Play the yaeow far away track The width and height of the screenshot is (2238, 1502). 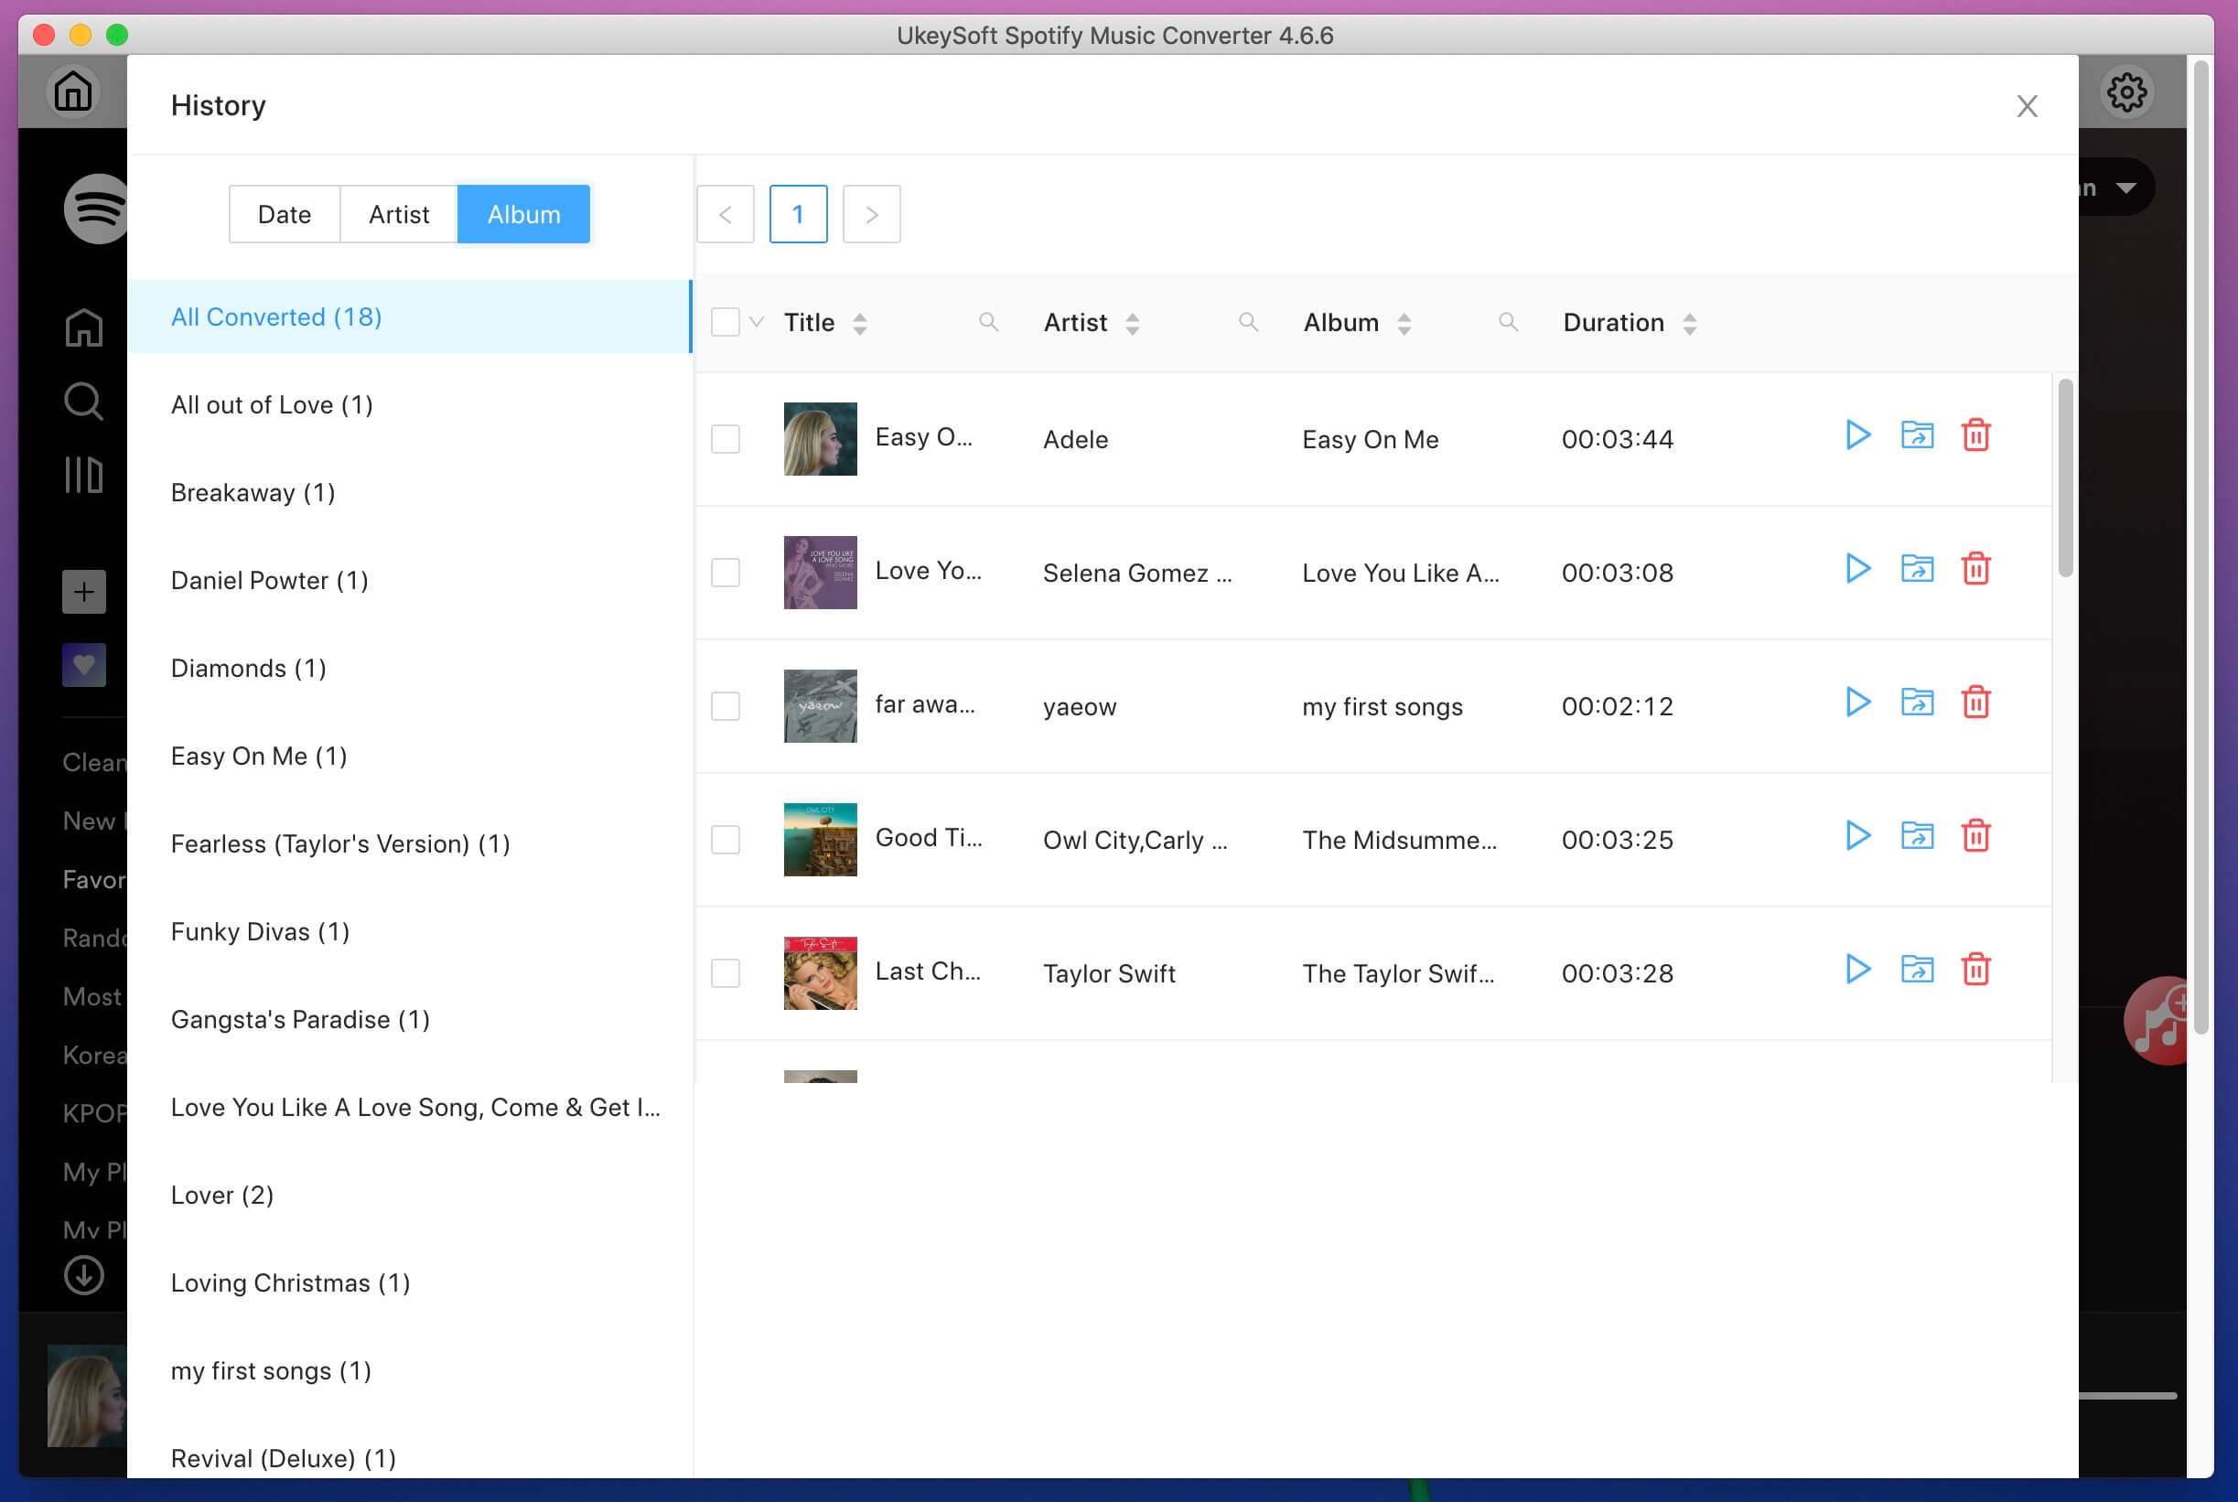(x=1857, y=703)
